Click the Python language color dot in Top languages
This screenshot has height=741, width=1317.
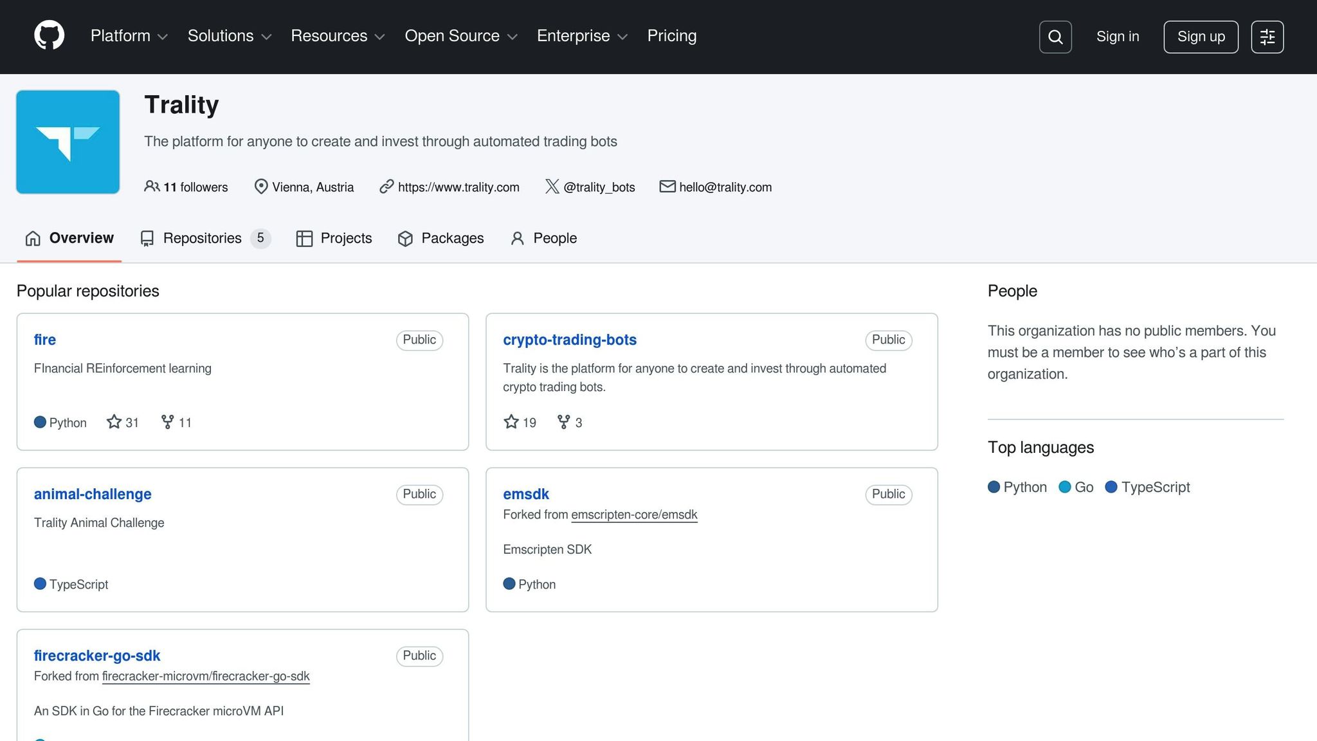994,487
